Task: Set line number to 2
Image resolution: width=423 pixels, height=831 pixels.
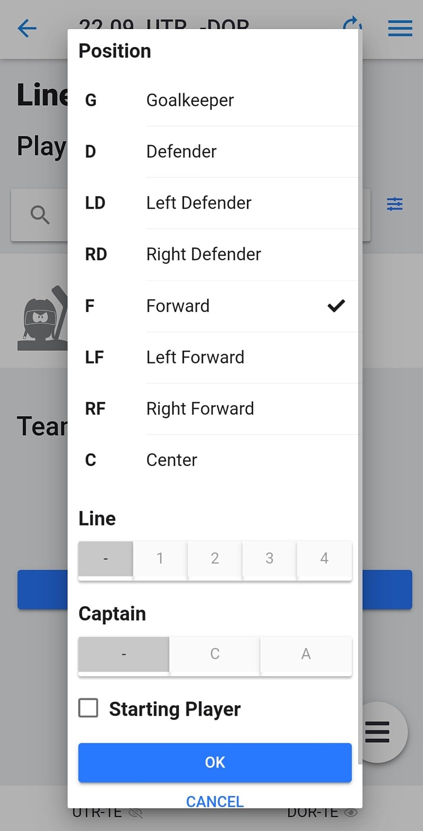Action: click(215, 558)
